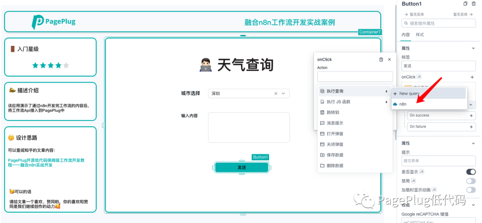482x223 pixels.
Task: Toggle JS mode for onClick property
Action: click(419, 76)
